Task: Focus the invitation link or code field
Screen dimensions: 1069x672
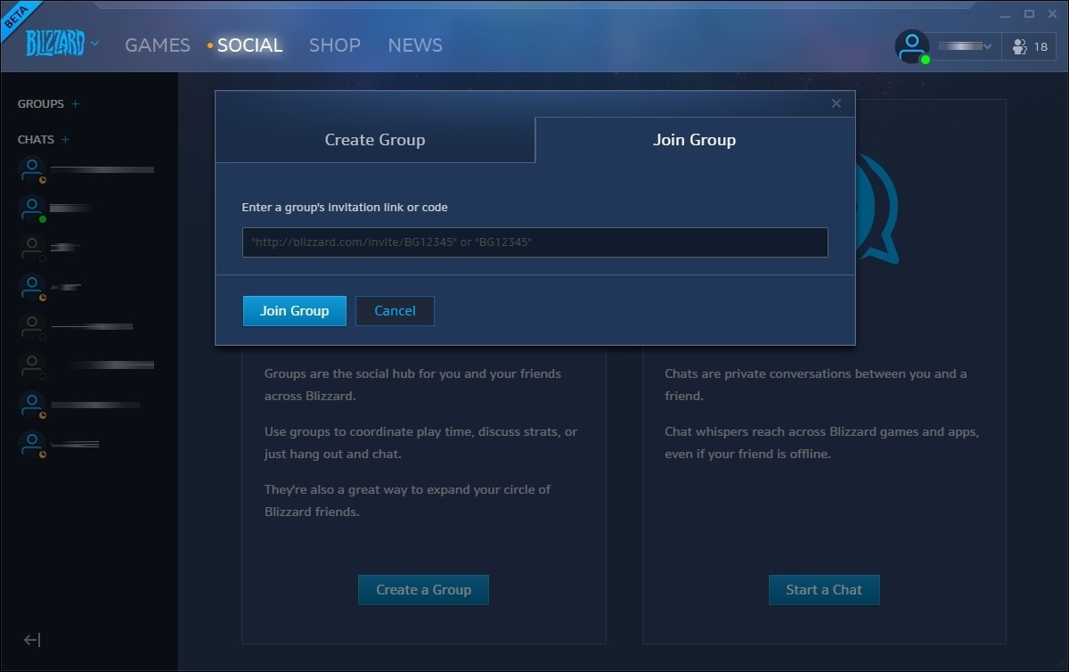Action: (x=534, y=242)
